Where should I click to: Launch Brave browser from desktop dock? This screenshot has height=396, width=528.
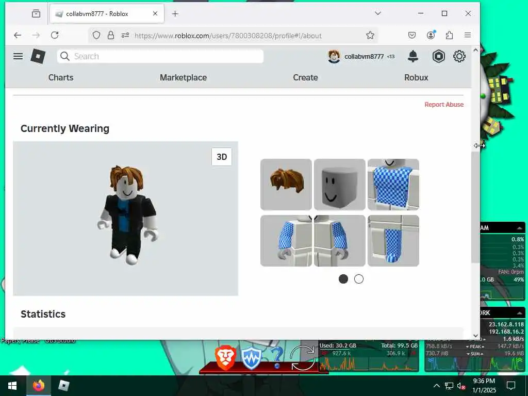(x=226, y=358)
